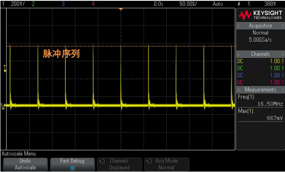Click the Keysight Technologies logo
This screenshot has height=172, width=285.
tap(260, 15)
